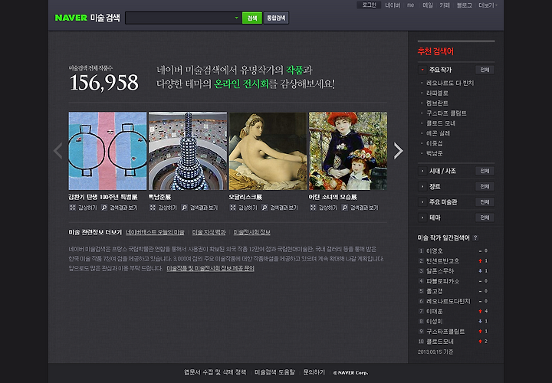
Task: Select 라파엘로 in recommended artists
Action: click(x=437, y=93)
